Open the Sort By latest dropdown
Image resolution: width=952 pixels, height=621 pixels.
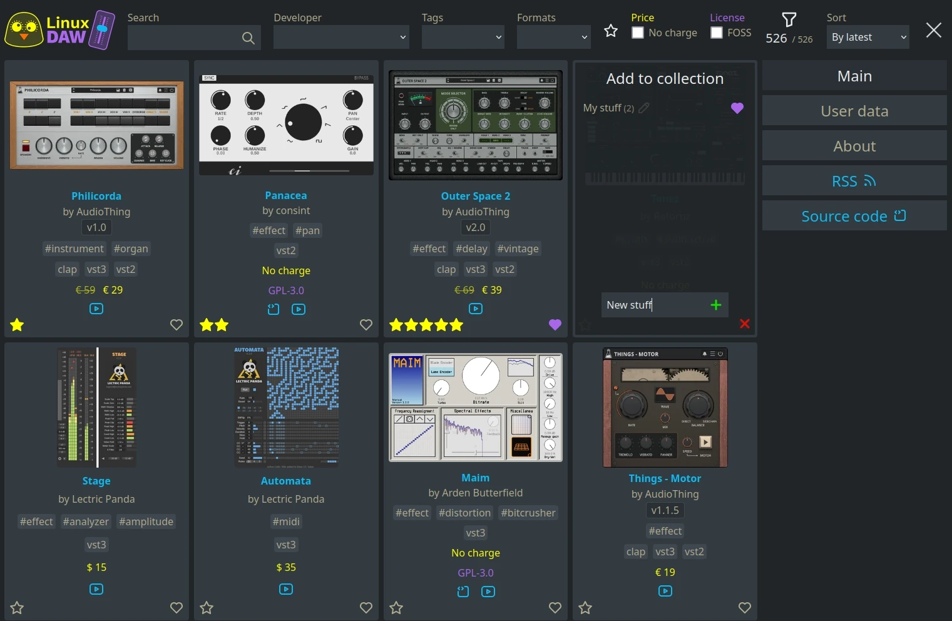click(x=868, y=38)
